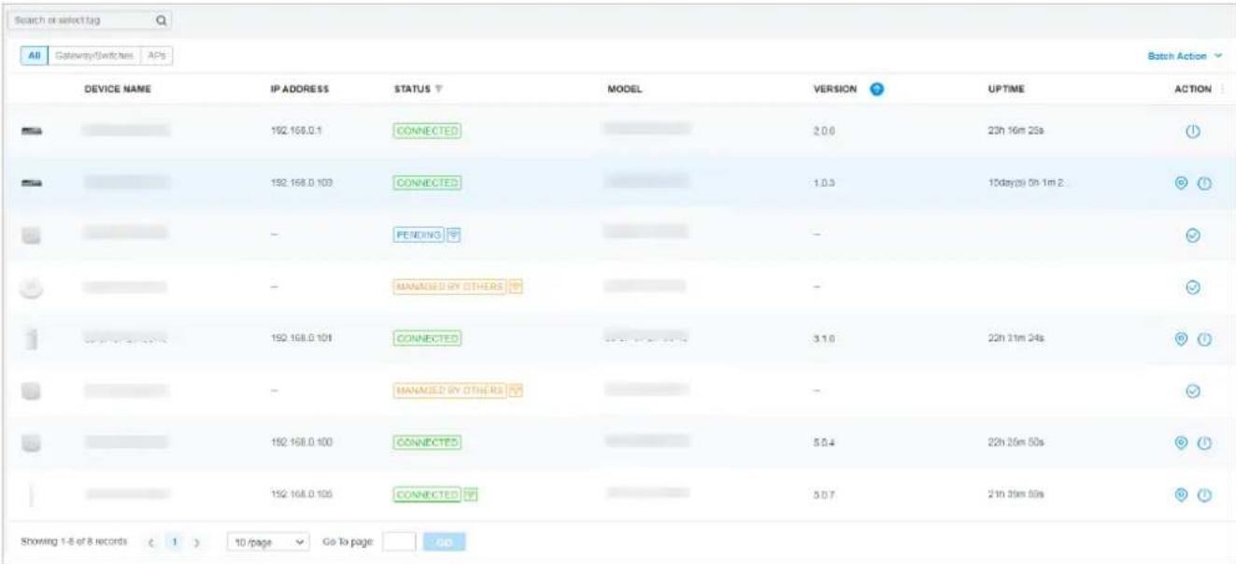Image resolution: width=1236 pixels, height=564 pixels.
Task: Locate the device at 192.168.0.103
Action: pyautogui.click(x=1183, y=183)
